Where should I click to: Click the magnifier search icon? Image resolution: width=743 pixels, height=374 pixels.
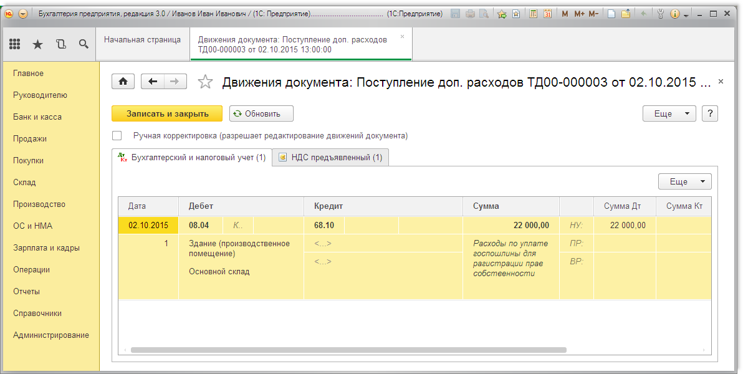pos(84,44)
